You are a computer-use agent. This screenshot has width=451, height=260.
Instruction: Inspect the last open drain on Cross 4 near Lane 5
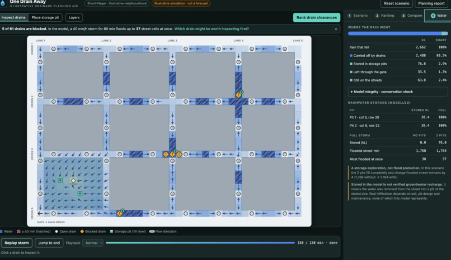285,213
